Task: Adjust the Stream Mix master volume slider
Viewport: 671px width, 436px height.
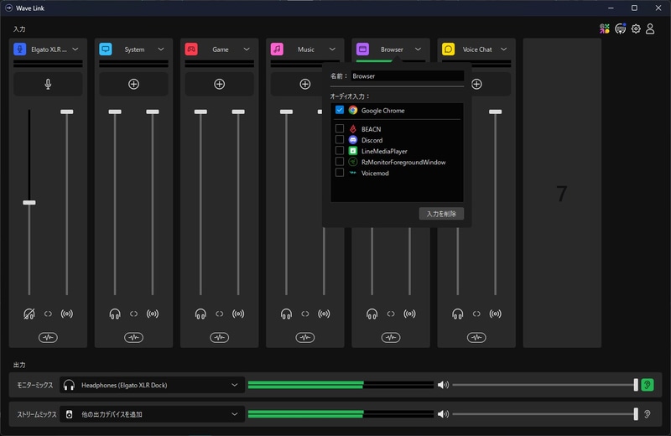Action: (636, 414)
